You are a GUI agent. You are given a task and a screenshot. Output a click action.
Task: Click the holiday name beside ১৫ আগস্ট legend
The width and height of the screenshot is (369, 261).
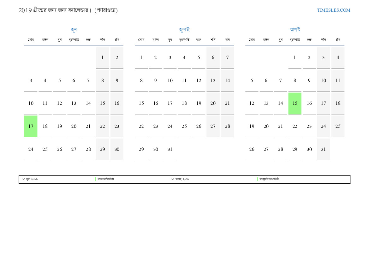pyautogui.click(x=269, y=179)
